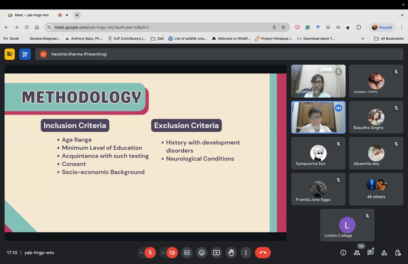Viewport: 408px width, 264px height.
Task: Open host controls lock icon
Action: point(398,253)
